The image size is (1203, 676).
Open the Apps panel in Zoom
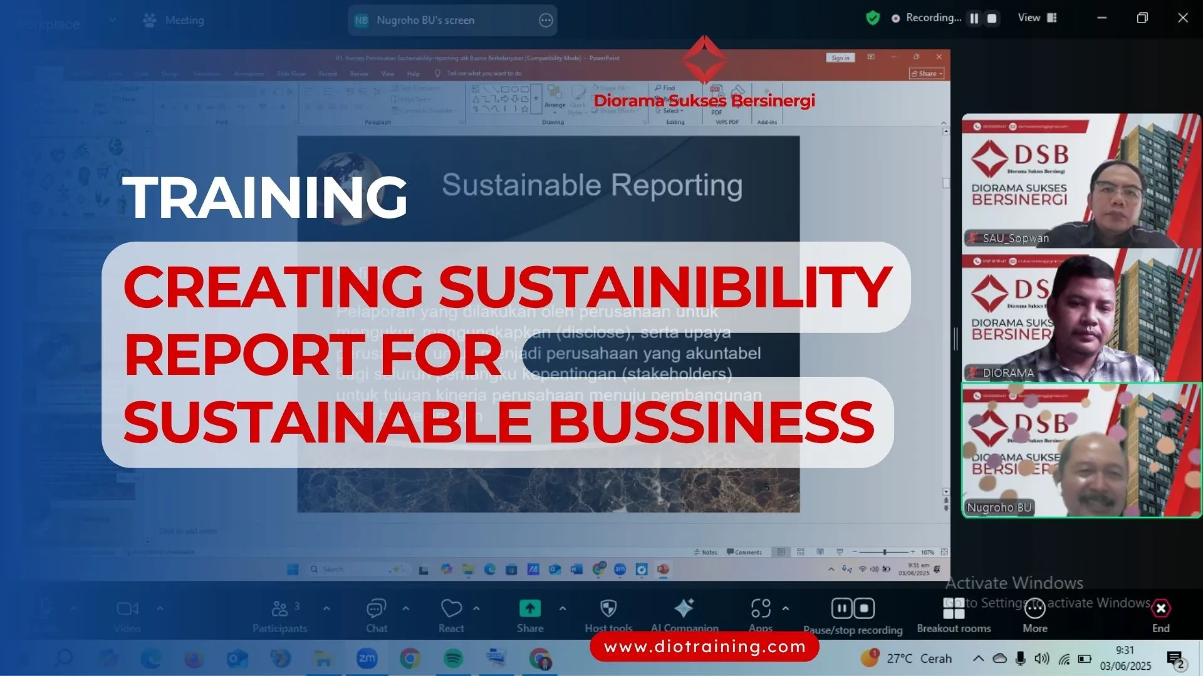761,616
